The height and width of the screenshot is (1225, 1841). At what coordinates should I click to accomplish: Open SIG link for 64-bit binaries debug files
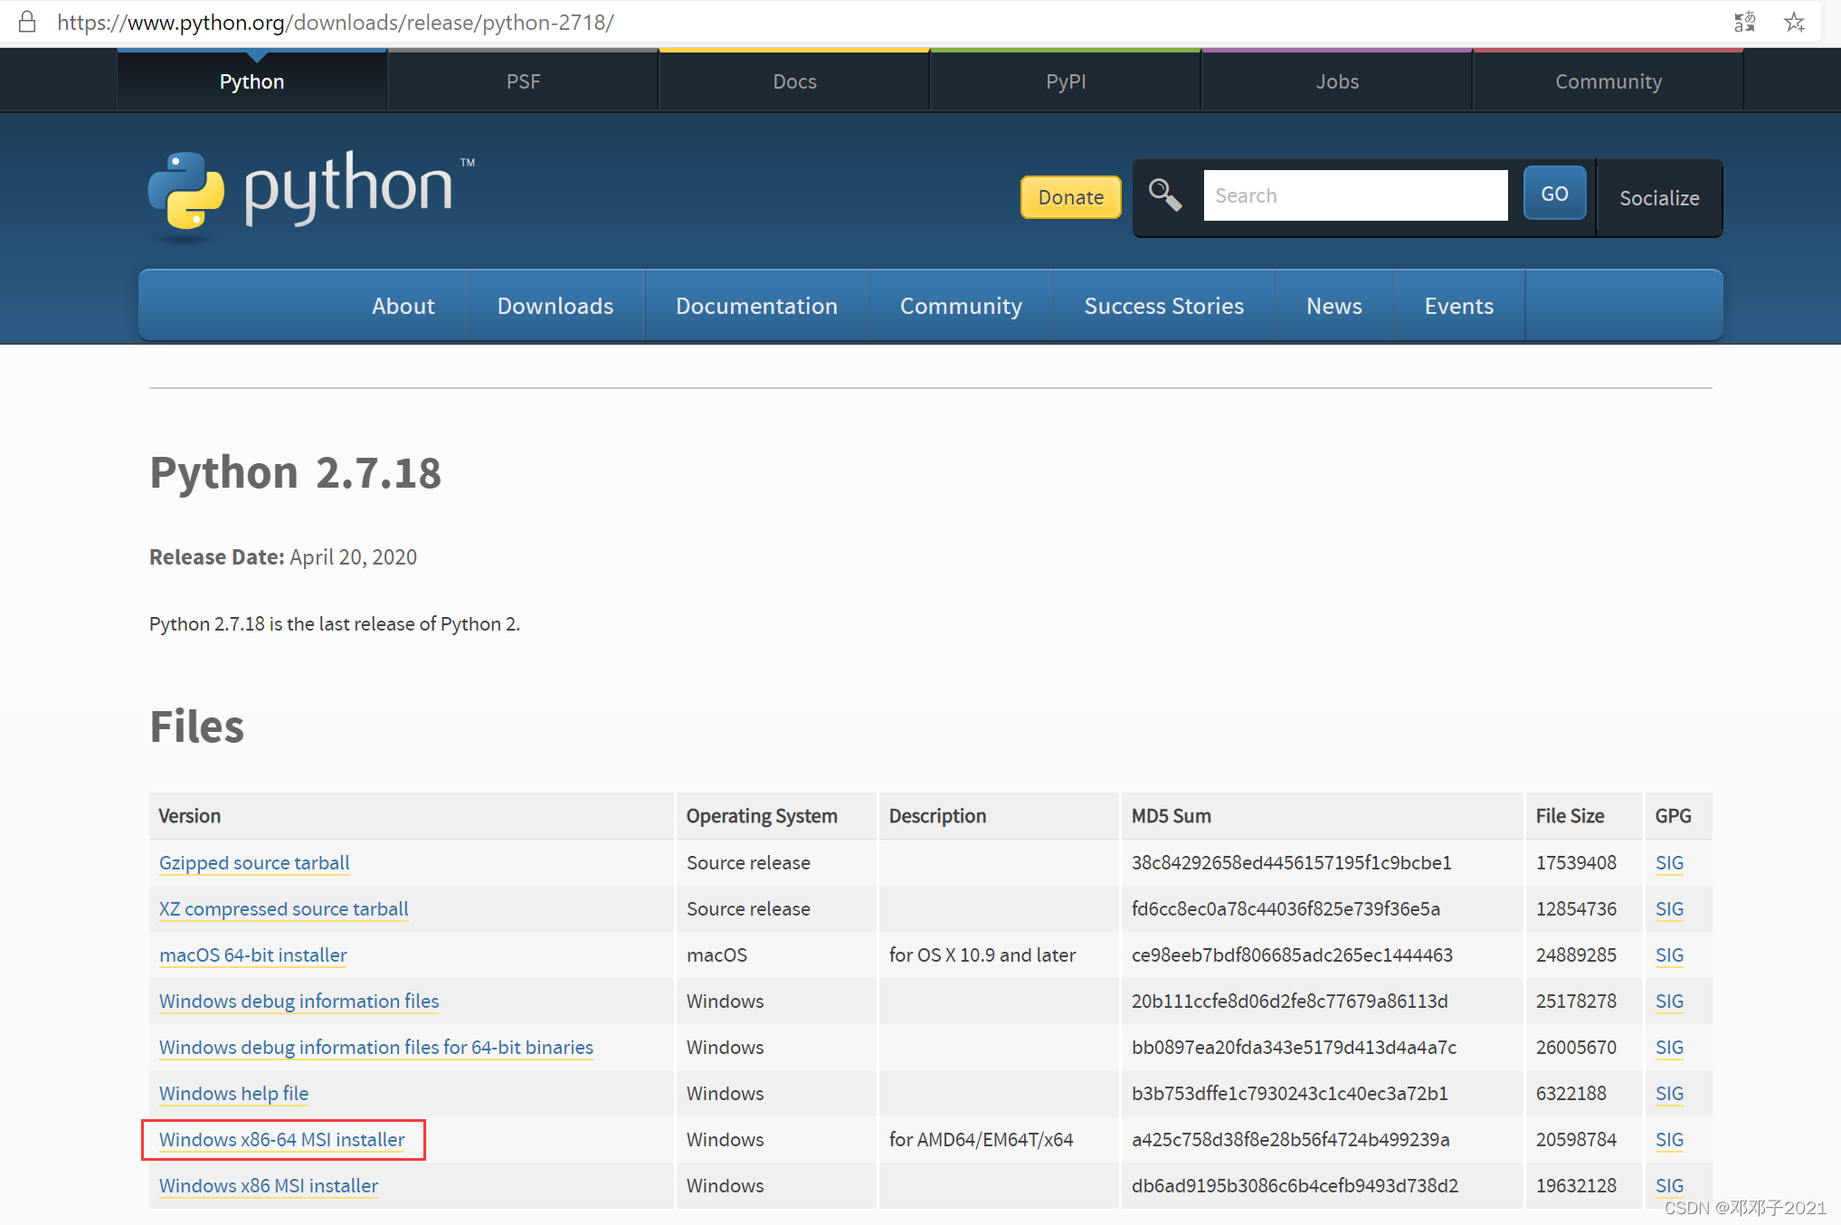click(x=1669, y=1048)
